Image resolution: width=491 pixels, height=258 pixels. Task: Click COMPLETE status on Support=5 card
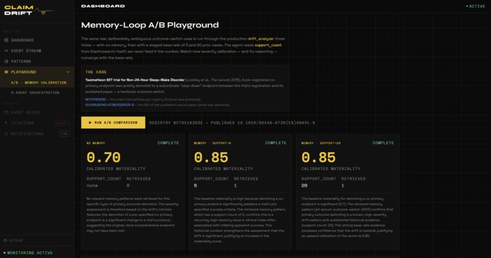tap(275, 143)
